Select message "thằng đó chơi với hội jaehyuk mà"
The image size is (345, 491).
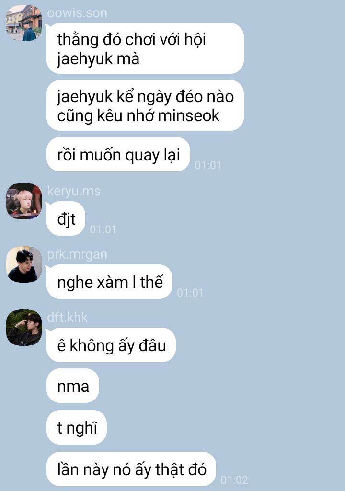click(145, 48)
